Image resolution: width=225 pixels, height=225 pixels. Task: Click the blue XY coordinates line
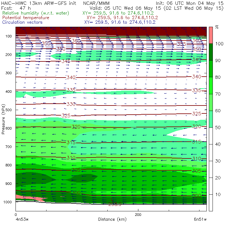[x=120, y=22]
